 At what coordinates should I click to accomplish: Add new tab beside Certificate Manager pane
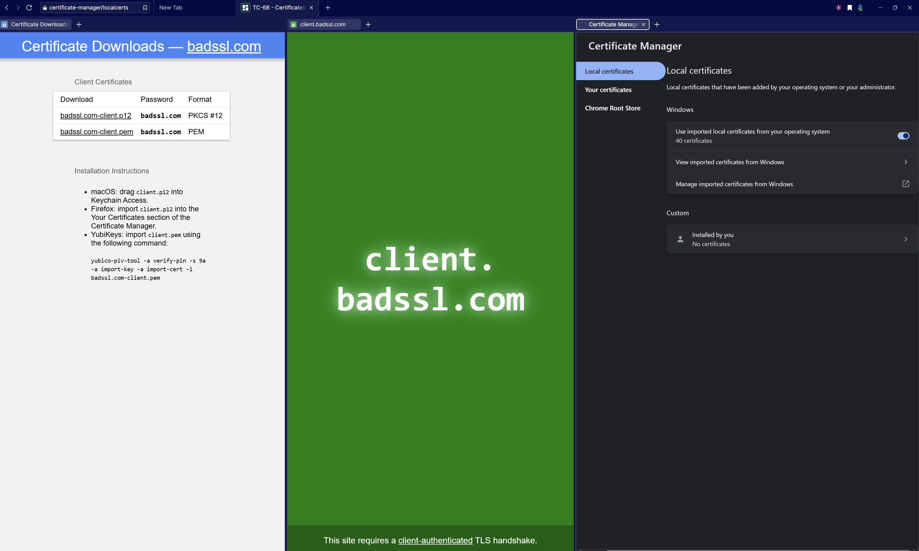coord(657,24)
